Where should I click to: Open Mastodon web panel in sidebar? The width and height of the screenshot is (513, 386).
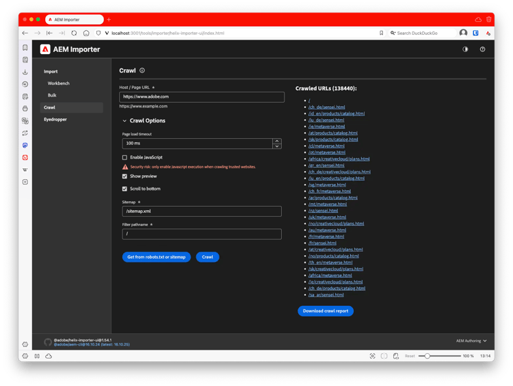pos(25,145)
